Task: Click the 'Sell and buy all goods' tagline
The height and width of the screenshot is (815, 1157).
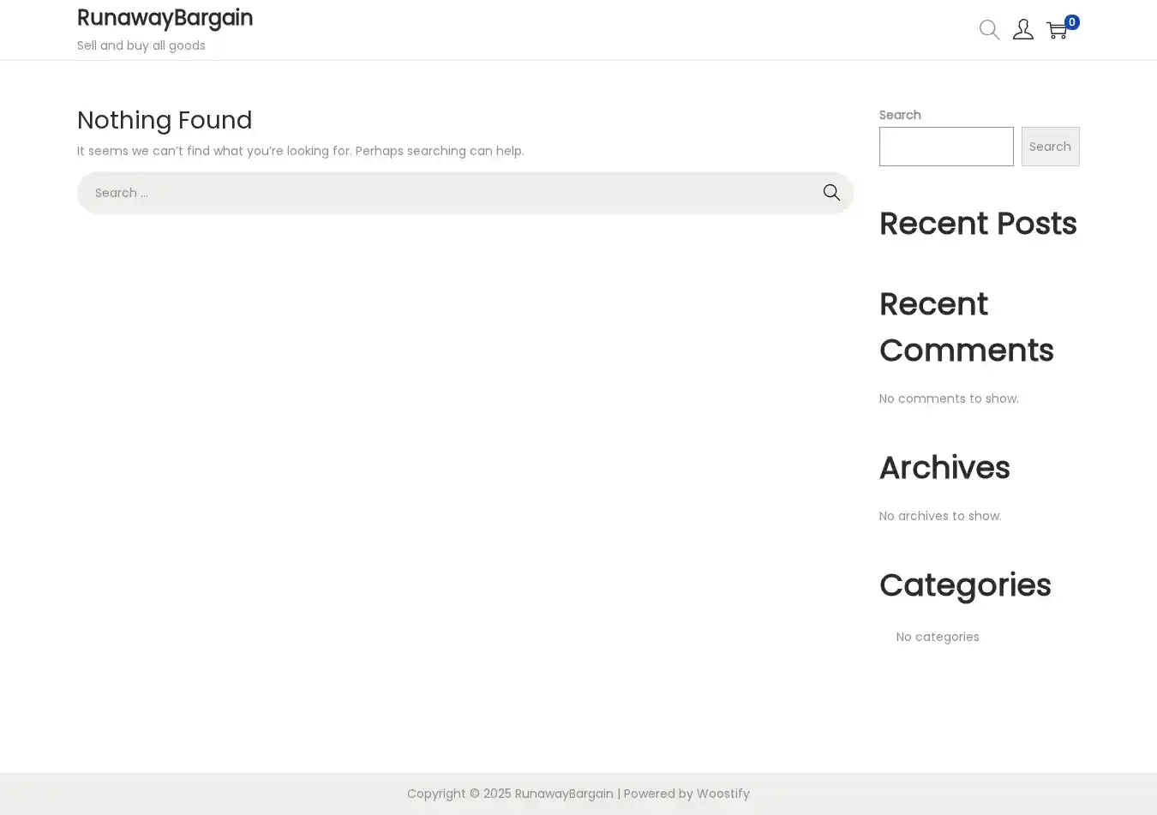Action: pos(141,45)
